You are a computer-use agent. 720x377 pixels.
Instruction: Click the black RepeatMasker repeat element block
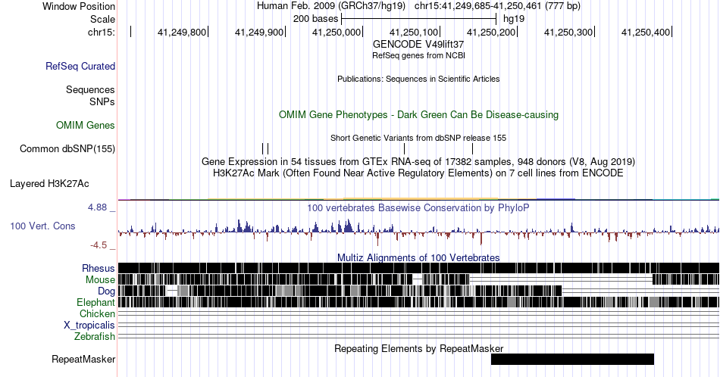click(572, 359)
